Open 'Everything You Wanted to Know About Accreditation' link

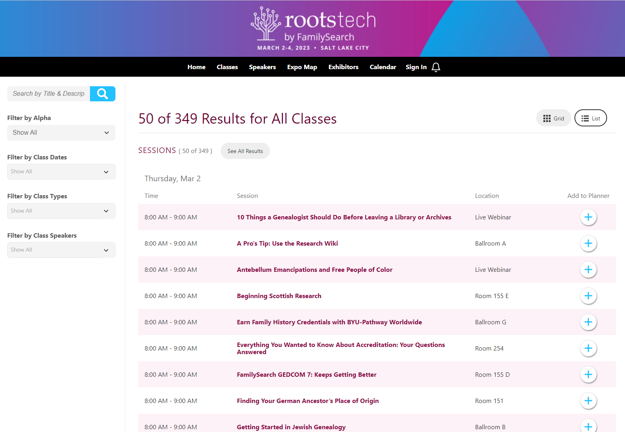341,349
